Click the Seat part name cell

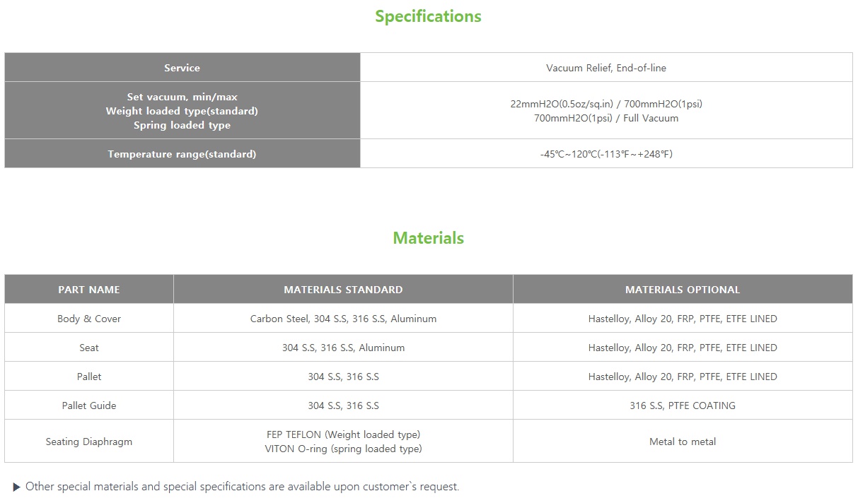[x=89, y=348]
